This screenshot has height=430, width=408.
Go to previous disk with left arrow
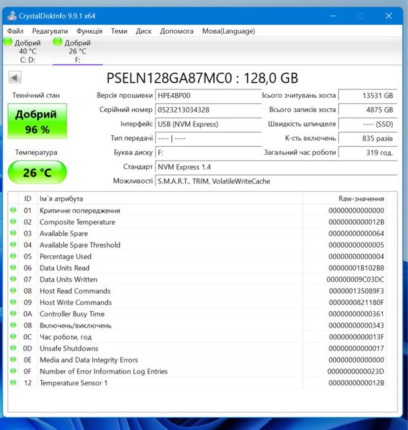pos(15,77)
